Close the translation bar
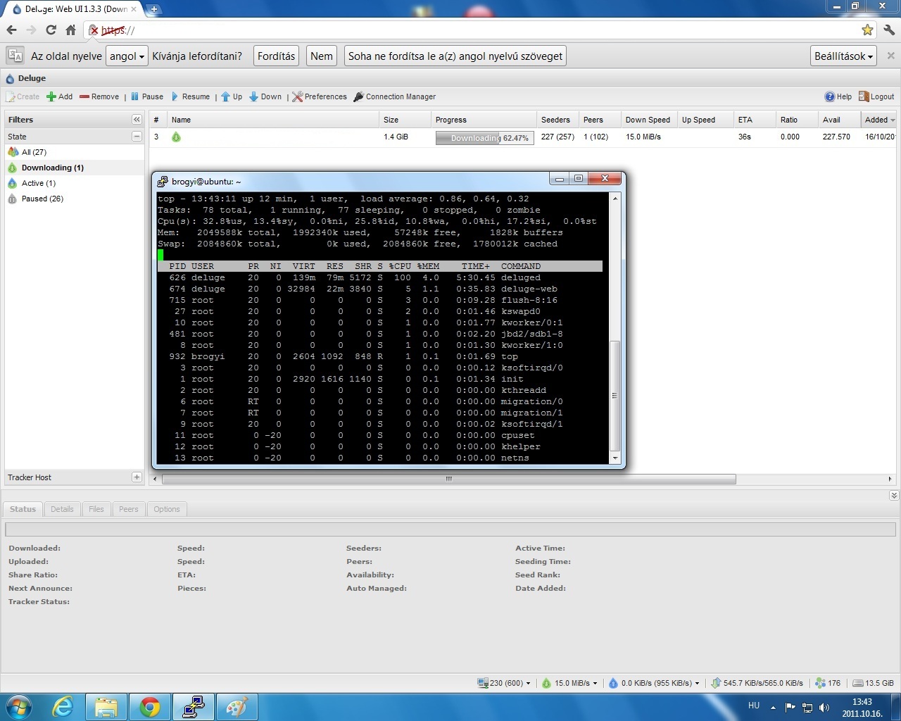This screenshot has height=721, width=901. pyautogui.click(x=890, y=56)
